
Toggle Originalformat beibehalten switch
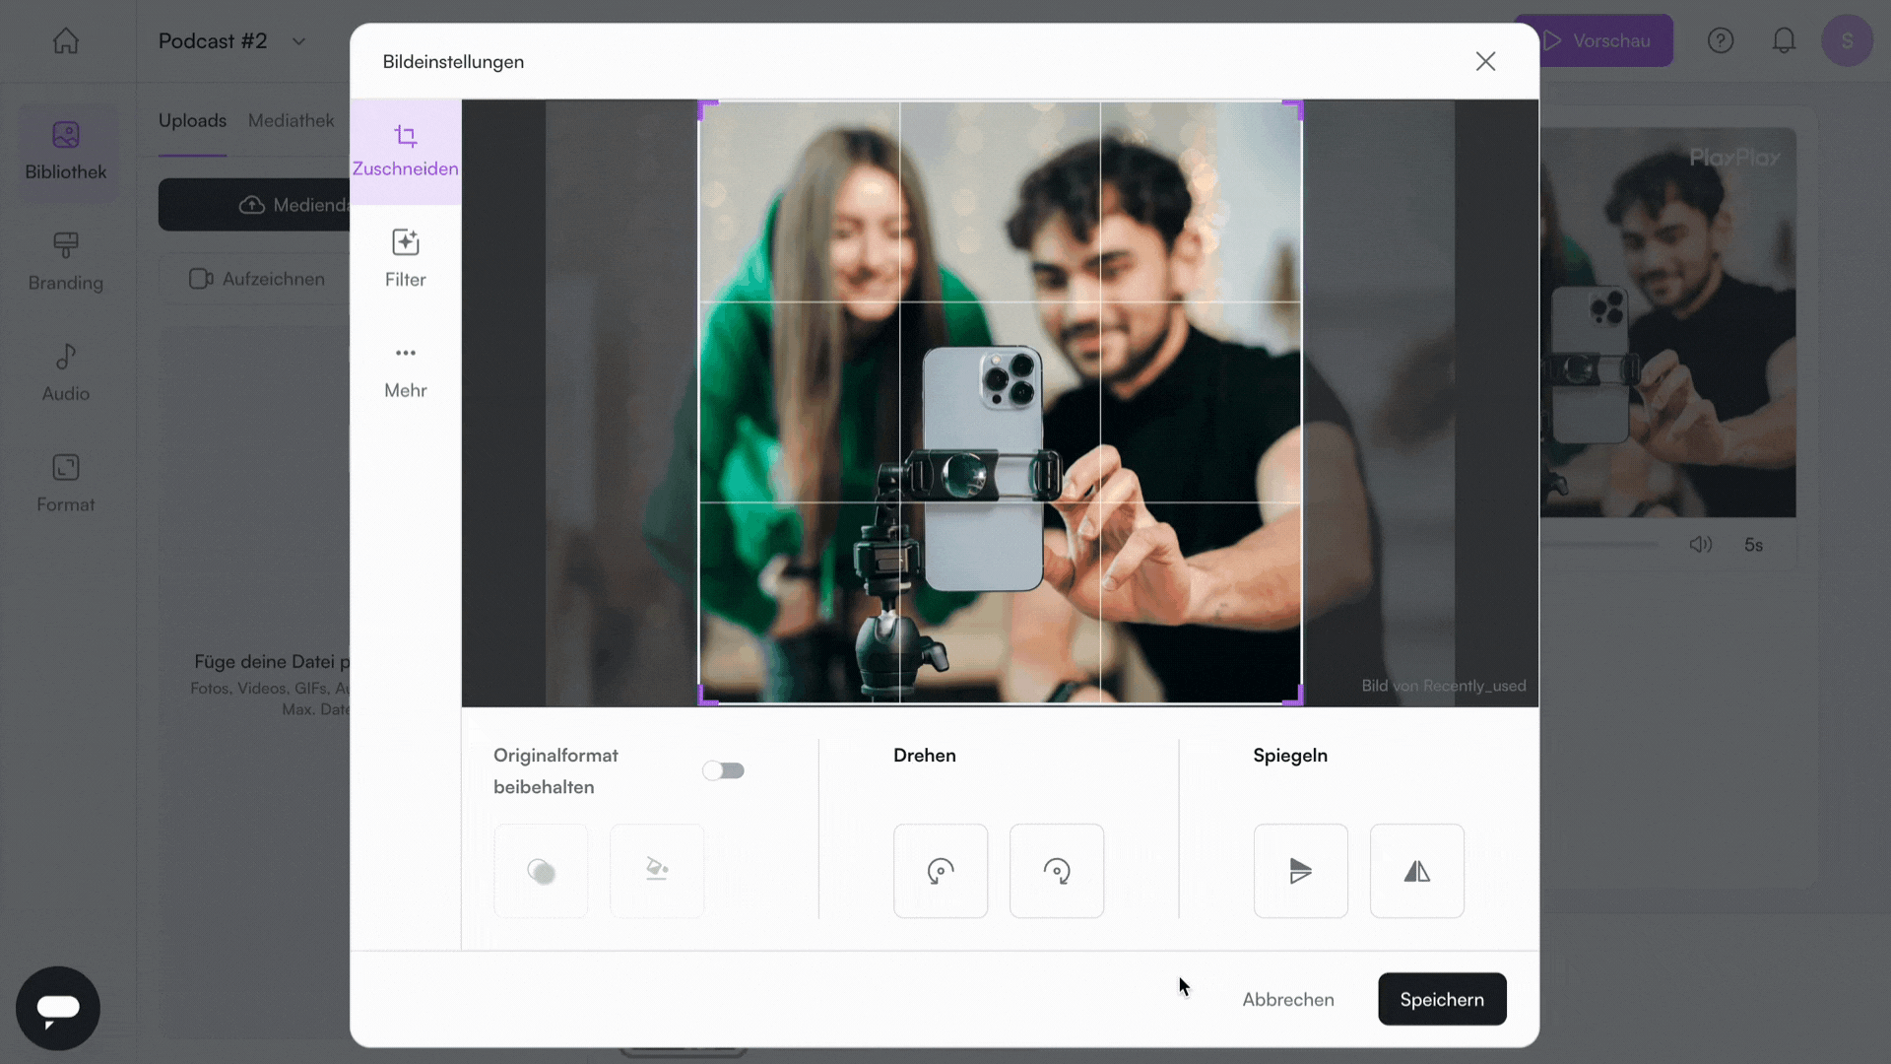724,770
